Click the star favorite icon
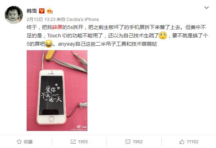The height and width of the screenshot is (148, 216). (19, 141)
